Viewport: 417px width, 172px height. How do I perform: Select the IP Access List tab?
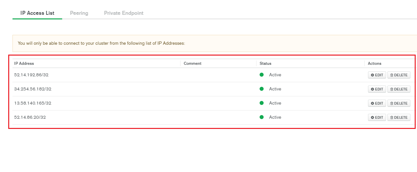click(x=37, y=13)
